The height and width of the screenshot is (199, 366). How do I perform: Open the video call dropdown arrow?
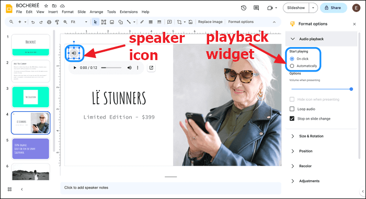276,8
